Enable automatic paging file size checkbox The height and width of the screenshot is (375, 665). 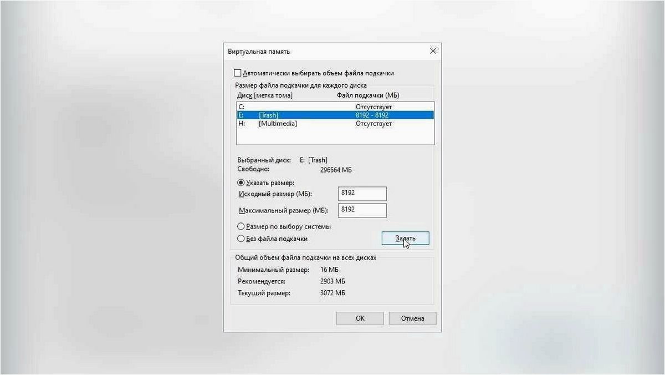coord(238,73)
